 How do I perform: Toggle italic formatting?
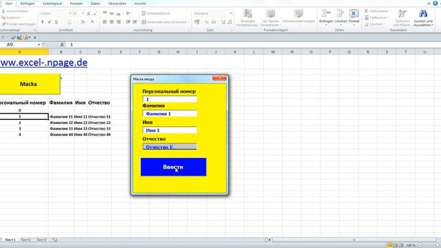pyautogui.click(x=49, y=22)
